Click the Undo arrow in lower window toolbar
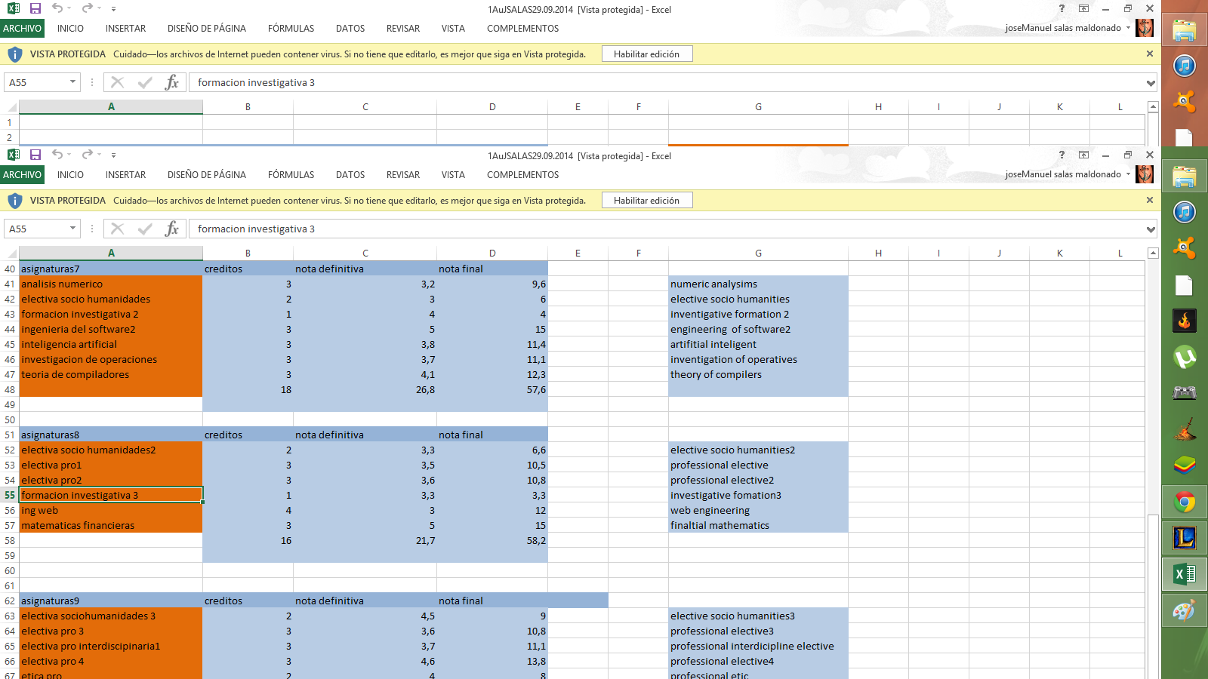This screenshot has height=679, width=1208. tap(57, 155)
